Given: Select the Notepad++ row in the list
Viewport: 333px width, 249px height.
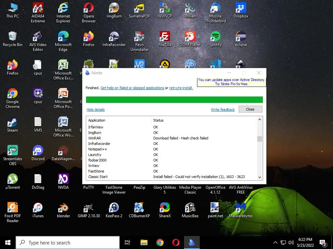Looking at the screenshot, I should click(172, 149).
